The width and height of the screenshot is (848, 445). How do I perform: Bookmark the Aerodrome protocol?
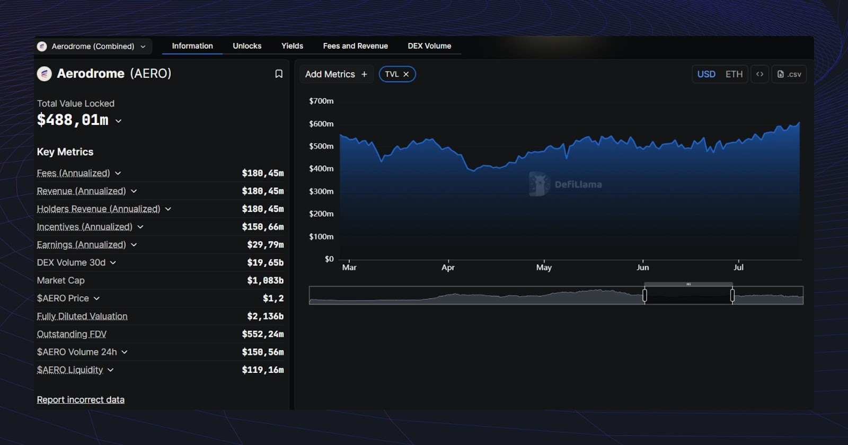pos(279,74)
